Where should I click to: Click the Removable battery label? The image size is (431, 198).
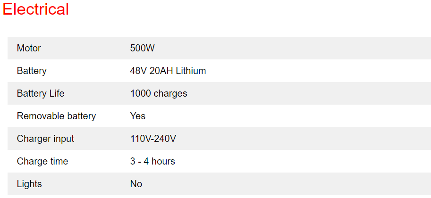click(x=56, y=116)
